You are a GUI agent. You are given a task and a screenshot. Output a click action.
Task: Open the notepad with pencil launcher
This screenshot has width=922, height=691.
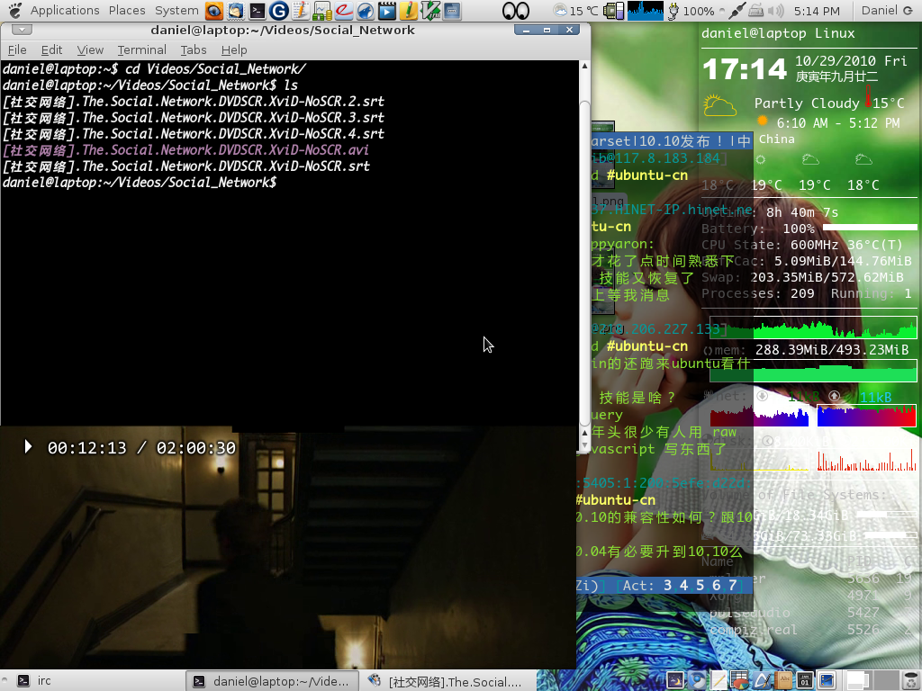pos(301,11)
